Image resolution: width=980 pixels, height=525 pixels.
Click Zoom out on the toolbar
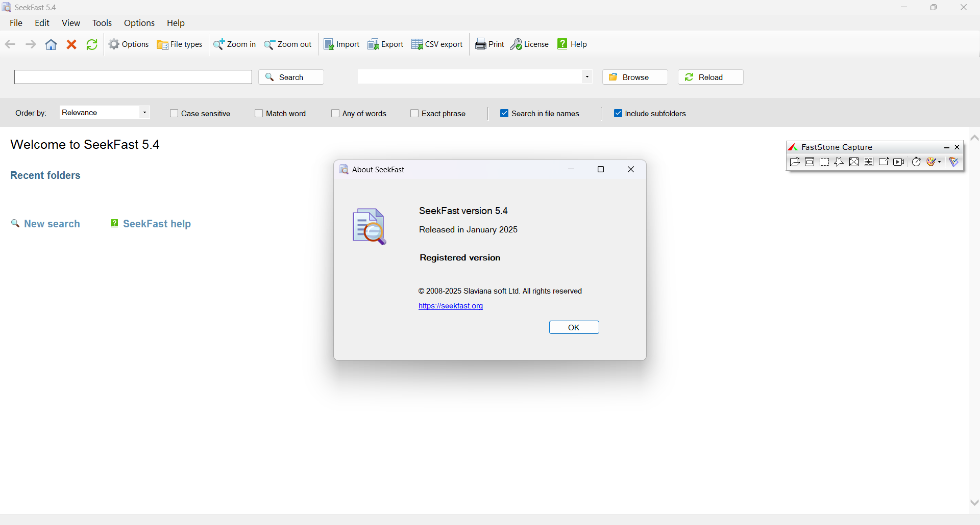pos(288,44)
